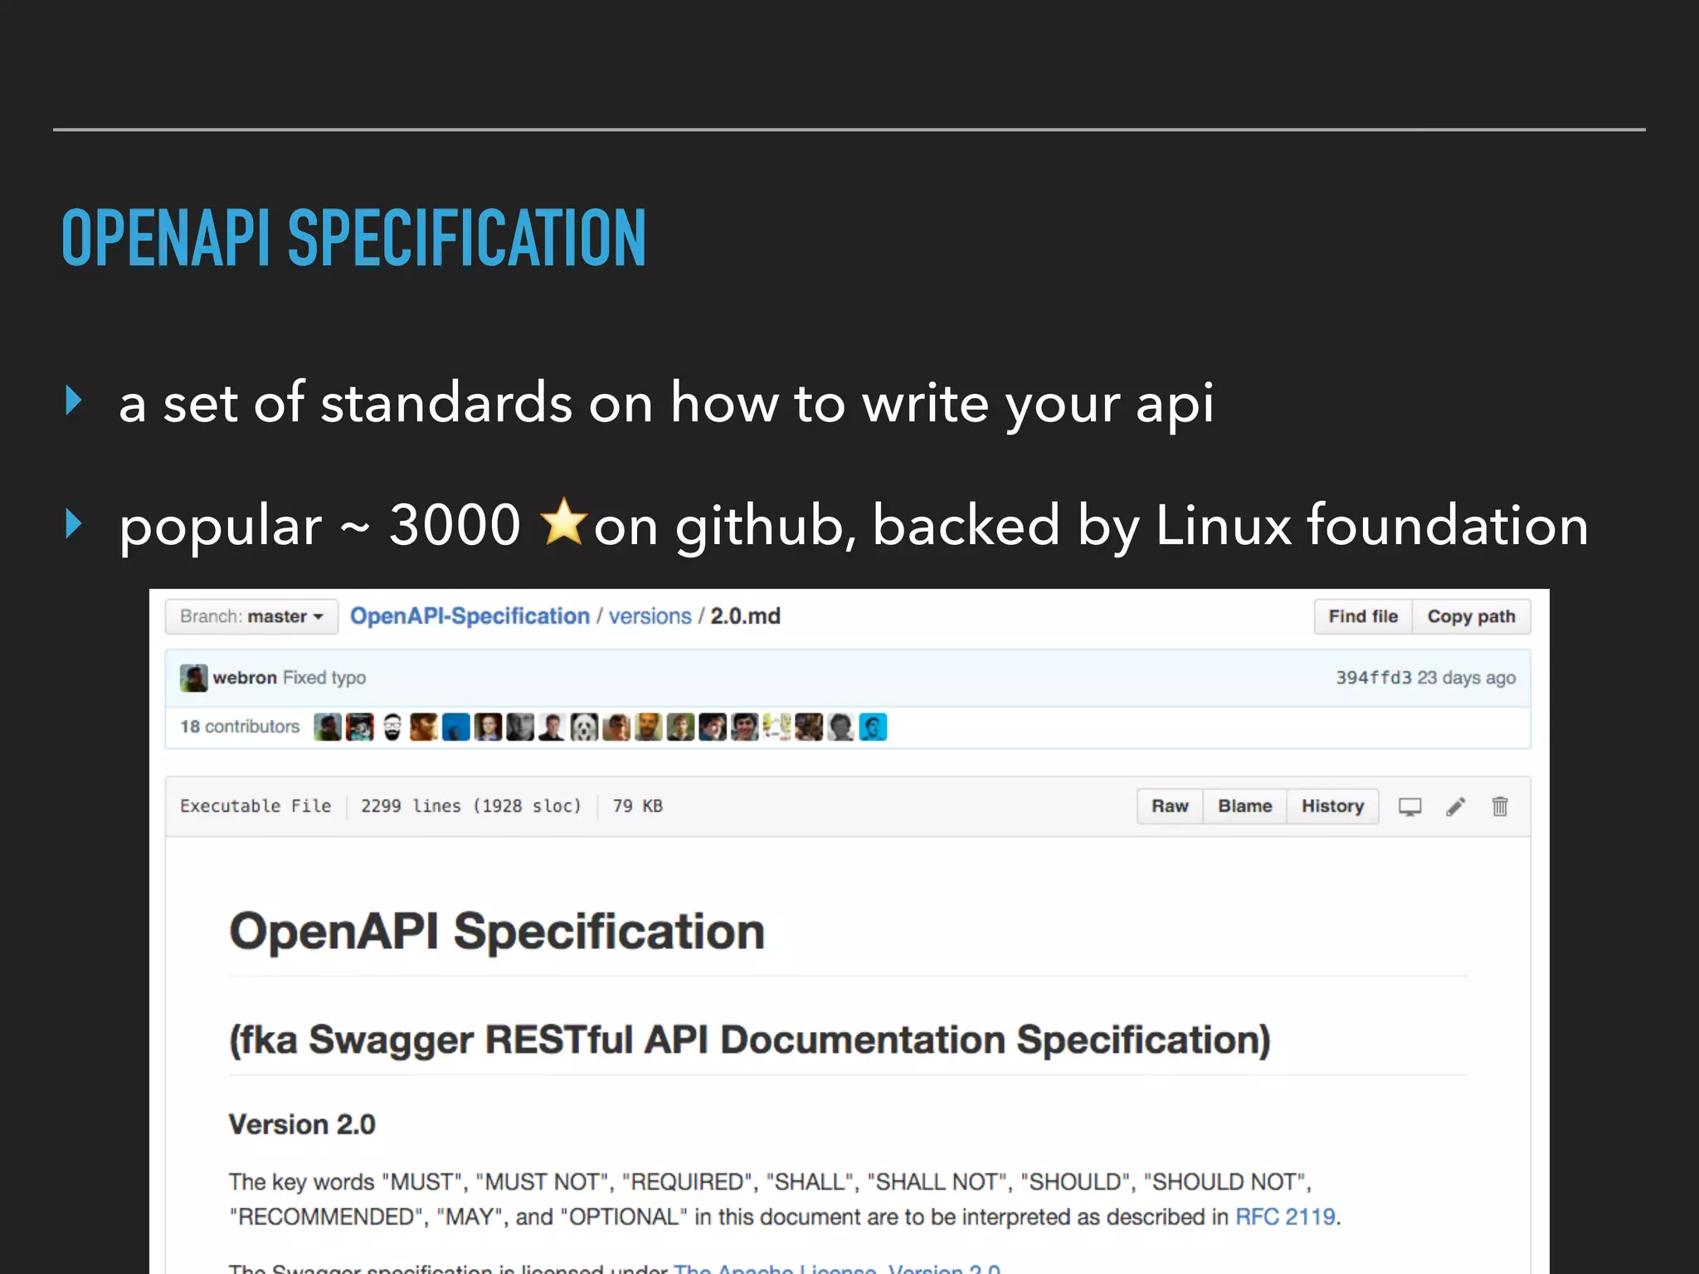Click the '23 days ago' timestamp
1699x1274 pixels.
click(1466, 678)
